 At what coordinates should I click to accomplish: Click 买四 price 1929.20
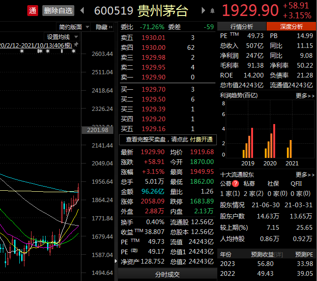(153, 119)
